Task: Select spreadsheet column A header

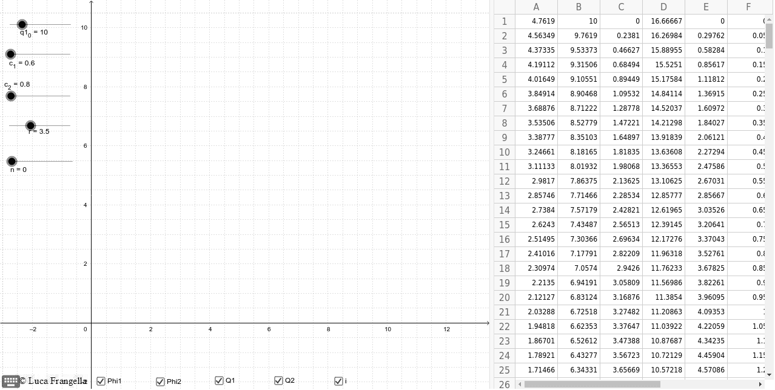Action: [x=536, y=7]
